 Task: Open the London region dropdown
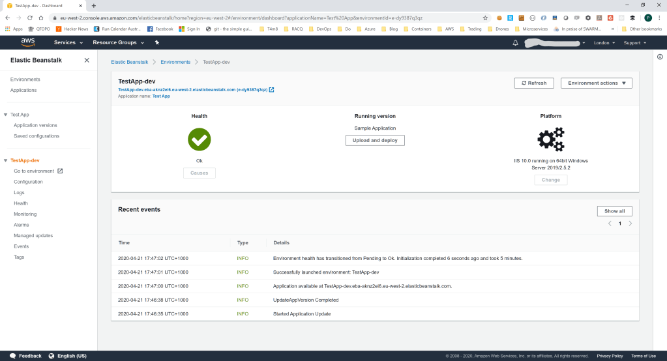pos(604,43)
